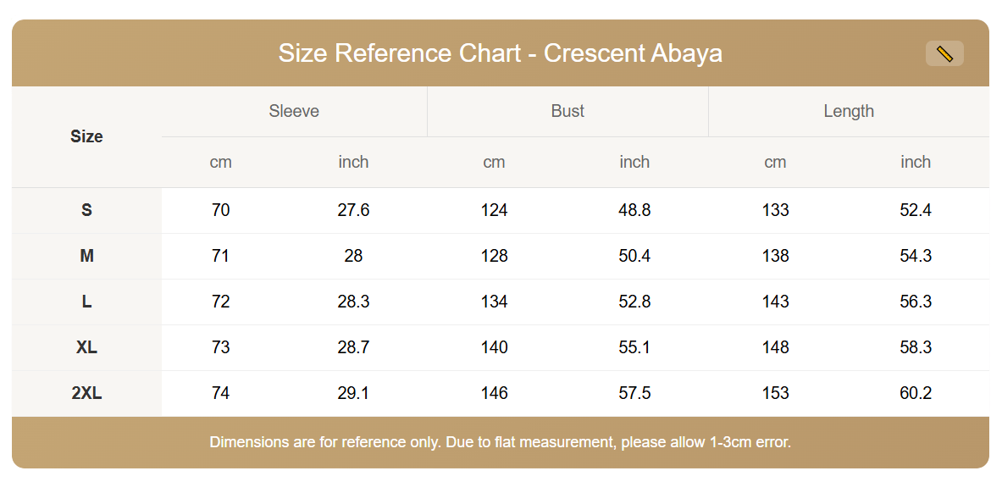The height and width of the screenshot is (493, 1002).
Task: Click the flat measurement disclaimer text
Action: tap(500, 442)
